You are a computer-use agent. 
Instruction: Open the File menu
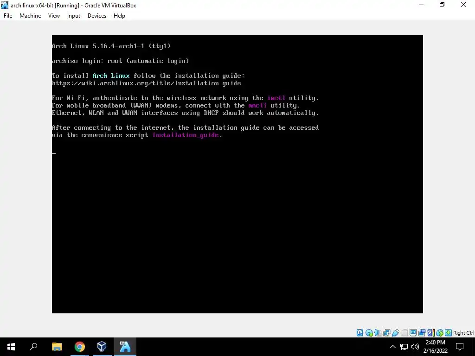8,16
